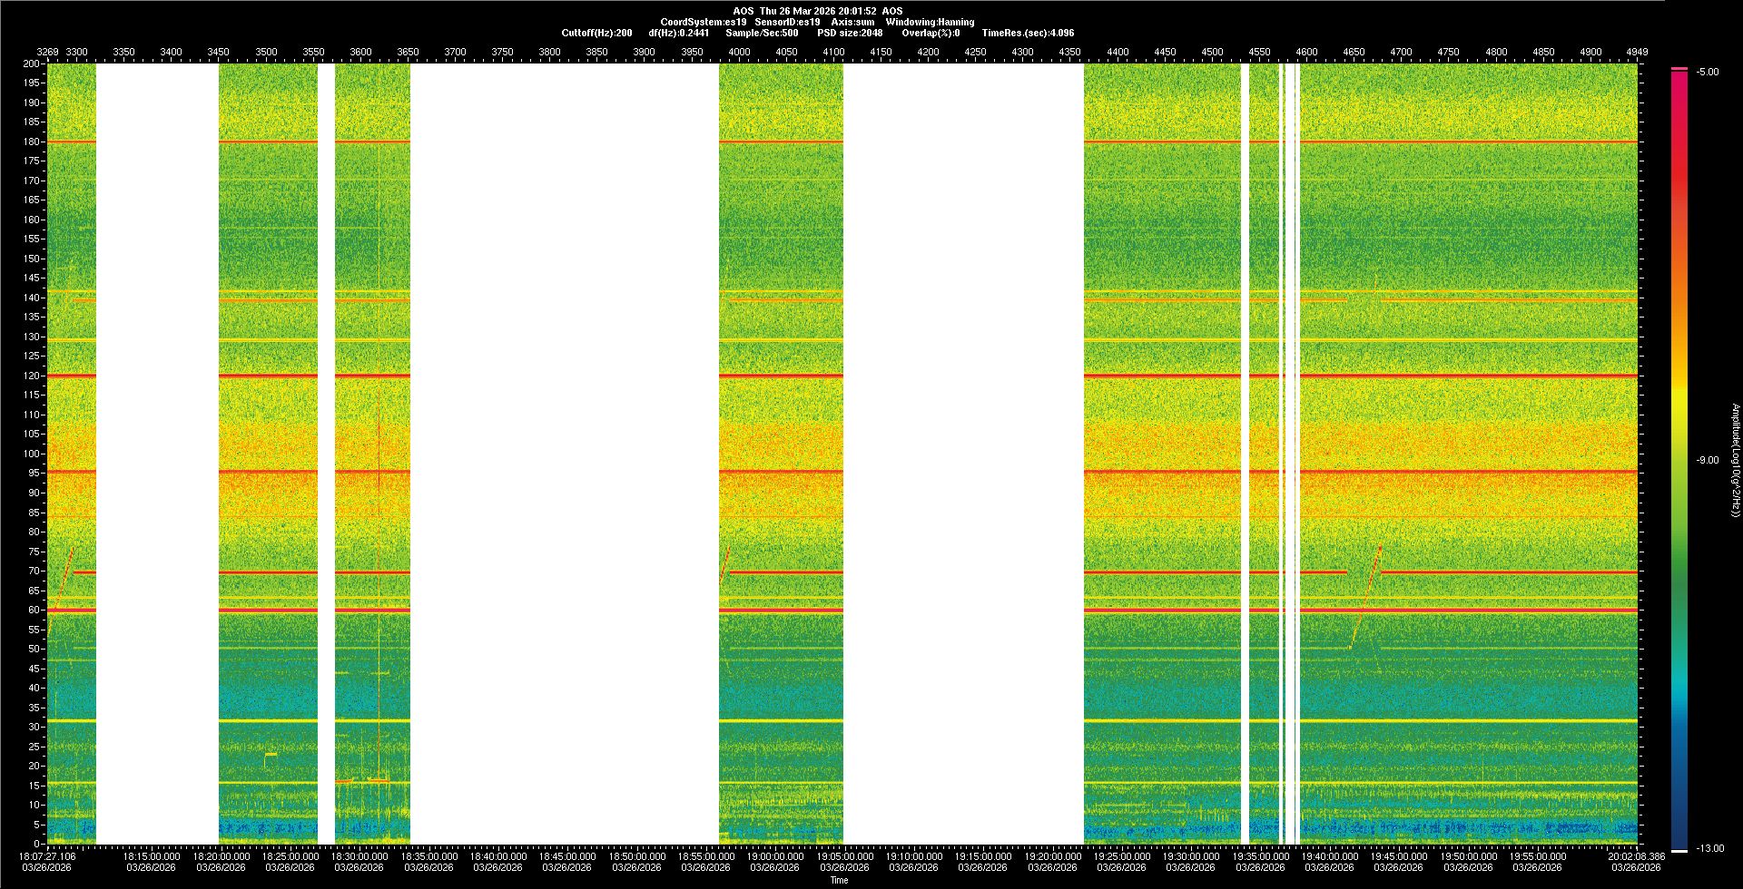Click the -9.00 label on the colorbar

(1707, 461)
